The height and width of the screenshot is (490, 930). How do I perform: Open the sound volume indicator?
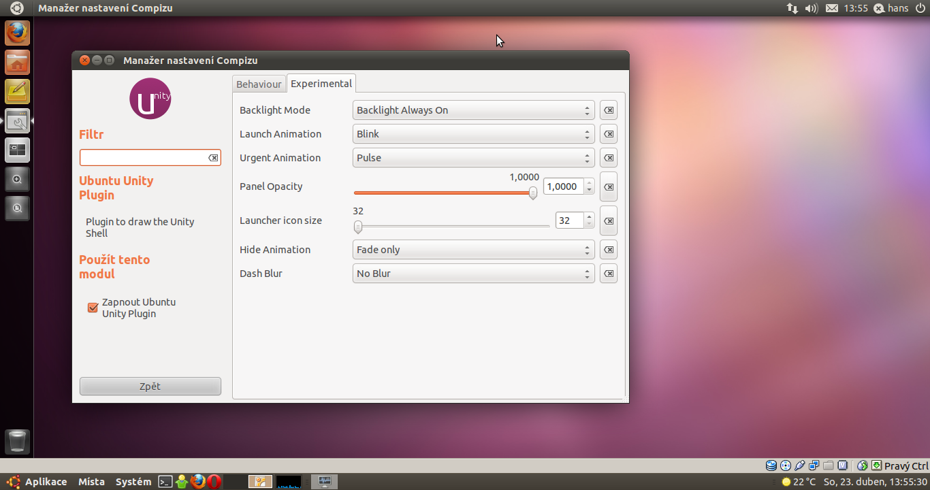pos(811,8)
